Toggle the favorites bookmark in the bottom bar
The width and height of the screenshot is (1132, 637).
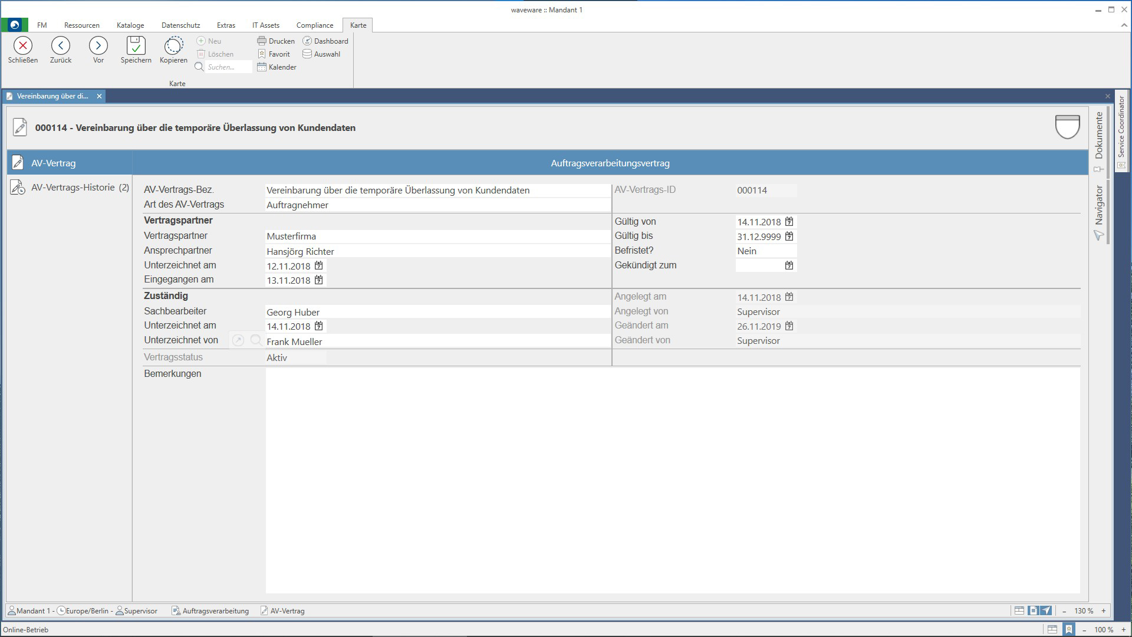[1068, 629]
